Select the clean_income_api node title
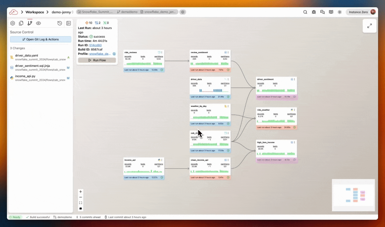Viewport: 385px width, 227px height. point(199,160)
